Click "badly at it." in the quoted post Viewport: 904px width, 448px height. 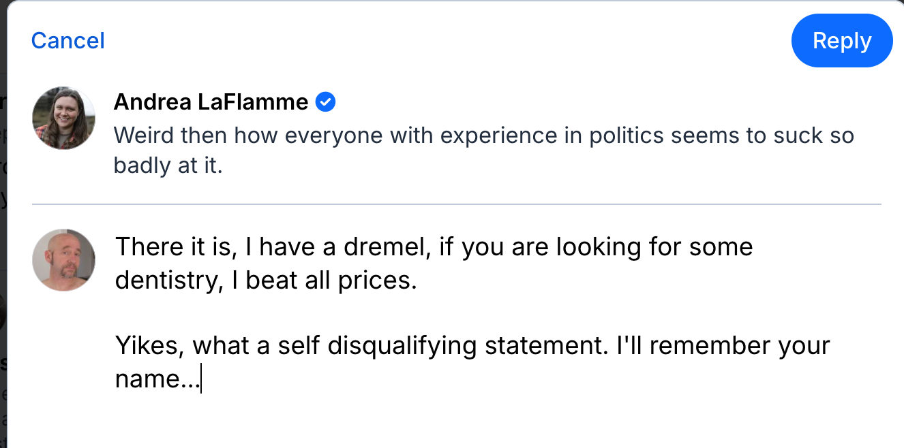168,165
